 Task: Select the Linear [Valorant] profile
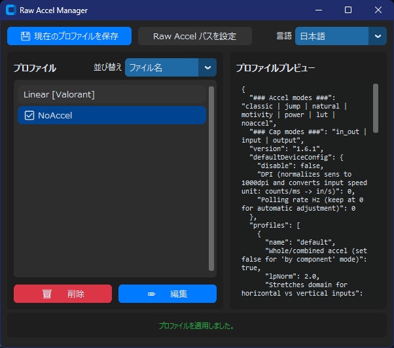point(112,94)
